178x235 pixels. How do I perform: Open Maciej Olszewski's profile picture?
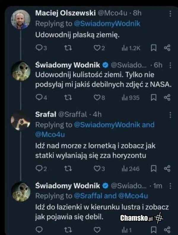20,19
